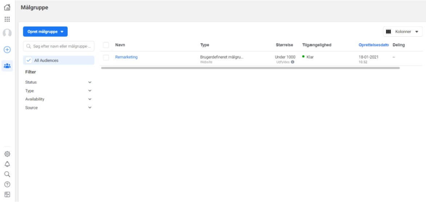
Task: Open the apps grid menu icon
Action: 7,19
